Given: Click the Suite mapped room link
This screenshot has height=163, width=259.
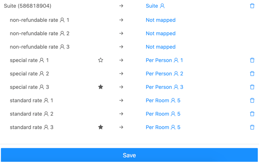Looking at the screenshot, I should click(155, 6).
